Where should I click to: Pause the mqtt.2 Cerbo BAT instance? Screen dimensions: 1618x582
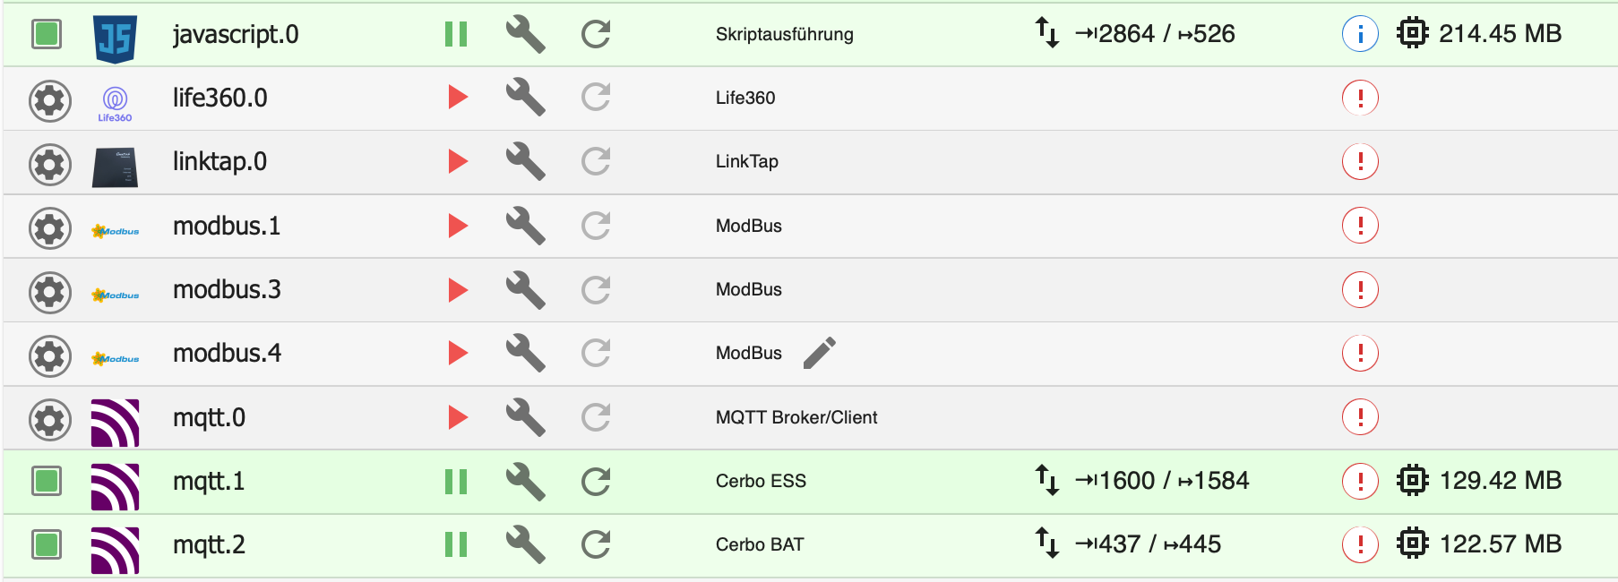[456, 544]
